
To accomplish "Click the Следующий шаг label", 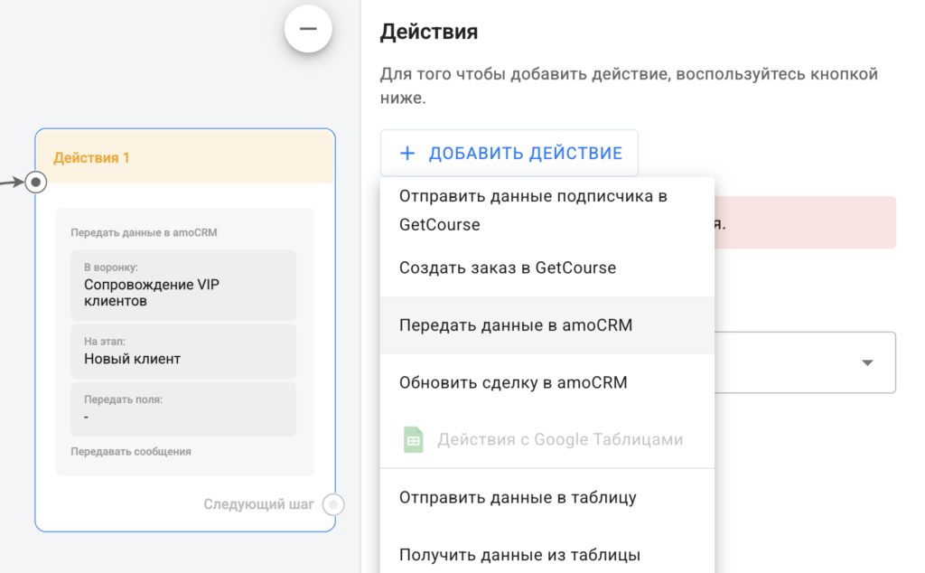I will click(258, 504).
